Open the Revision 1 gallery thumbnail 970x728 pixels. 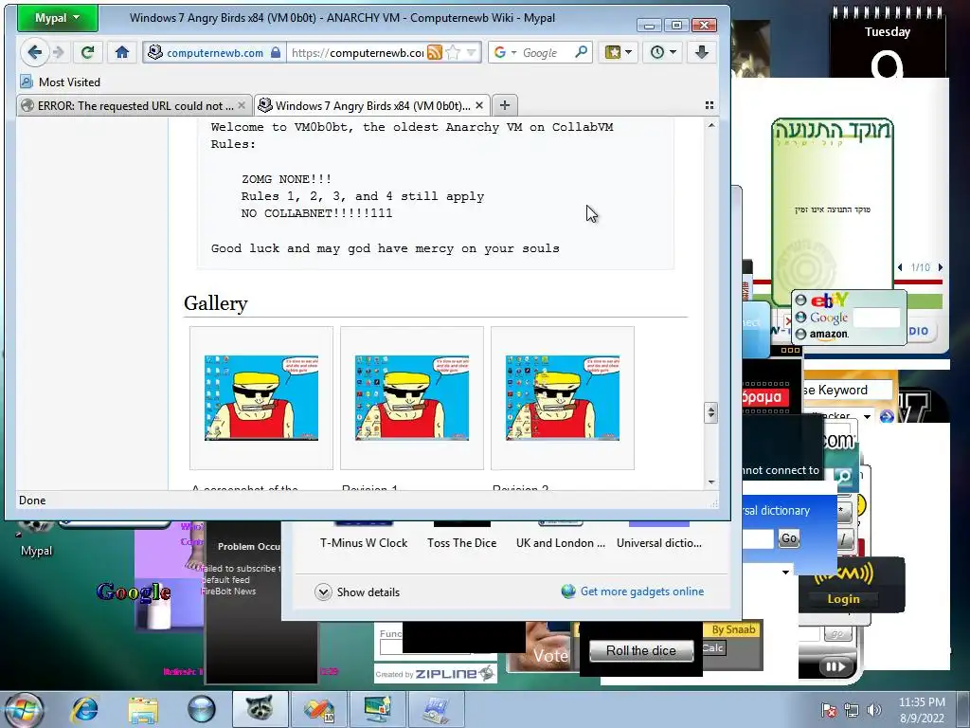(412, 397)
